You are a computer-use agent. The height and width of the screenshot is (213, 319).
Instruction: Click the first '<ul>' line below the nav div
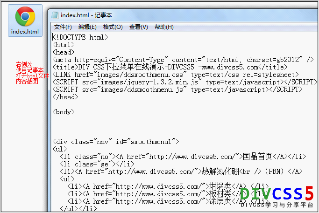coord(60,149)
